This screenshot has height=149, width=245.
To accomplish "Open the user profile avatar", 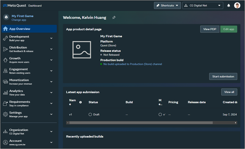I will (x=237, y=6).
